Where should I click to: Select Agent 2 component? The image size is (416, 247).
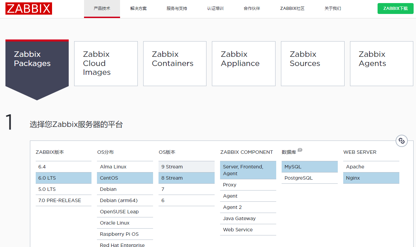[x=248, y=207]
